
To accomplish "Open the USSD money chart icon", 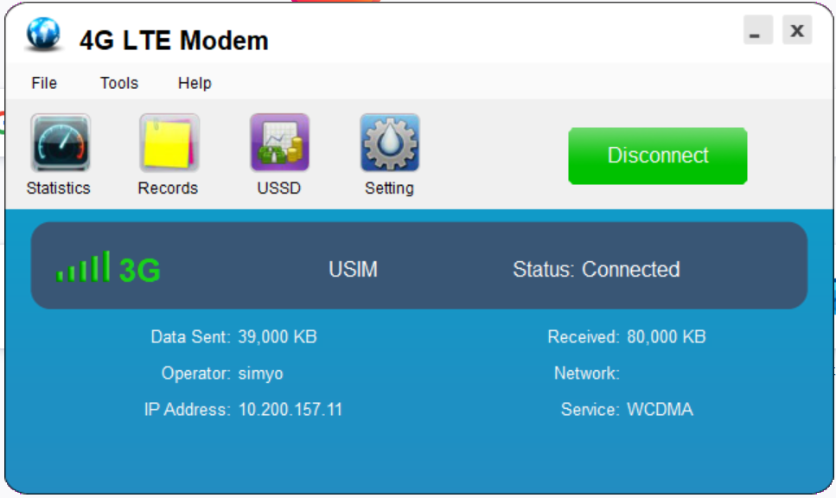I will coord(280,143).
